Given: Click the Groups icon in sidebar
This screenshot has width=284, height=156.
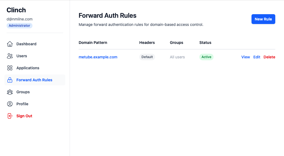Looking at the screenshot, I should click(x=10, y=92).
